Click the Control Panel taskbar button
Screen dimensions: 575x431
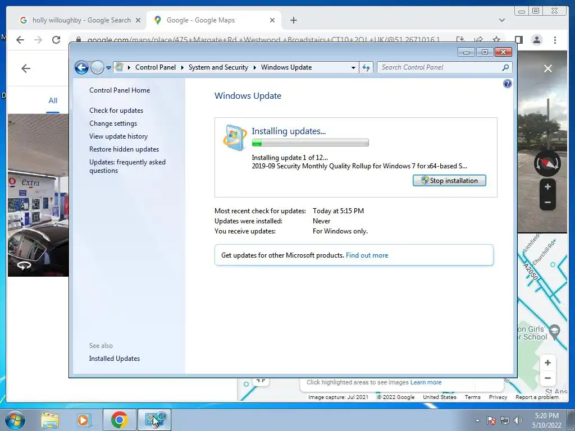point(155,420)
